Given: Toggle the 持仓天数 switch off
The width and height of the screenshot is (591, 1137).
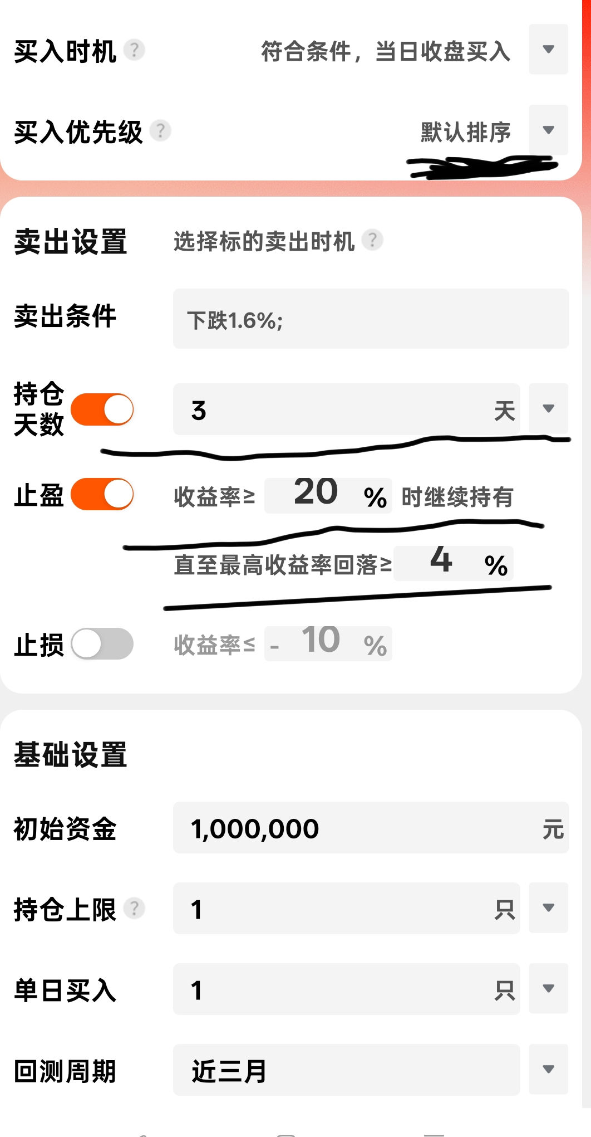Looking at the screenshot, I should 102,409.
